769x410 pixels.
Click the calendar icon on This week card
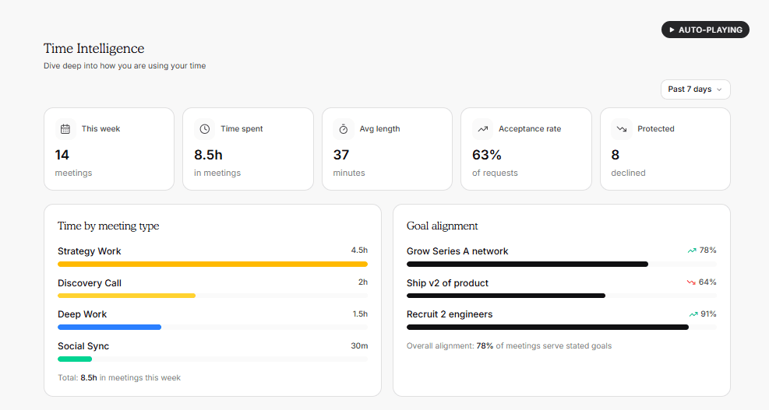tap(65, 129)
